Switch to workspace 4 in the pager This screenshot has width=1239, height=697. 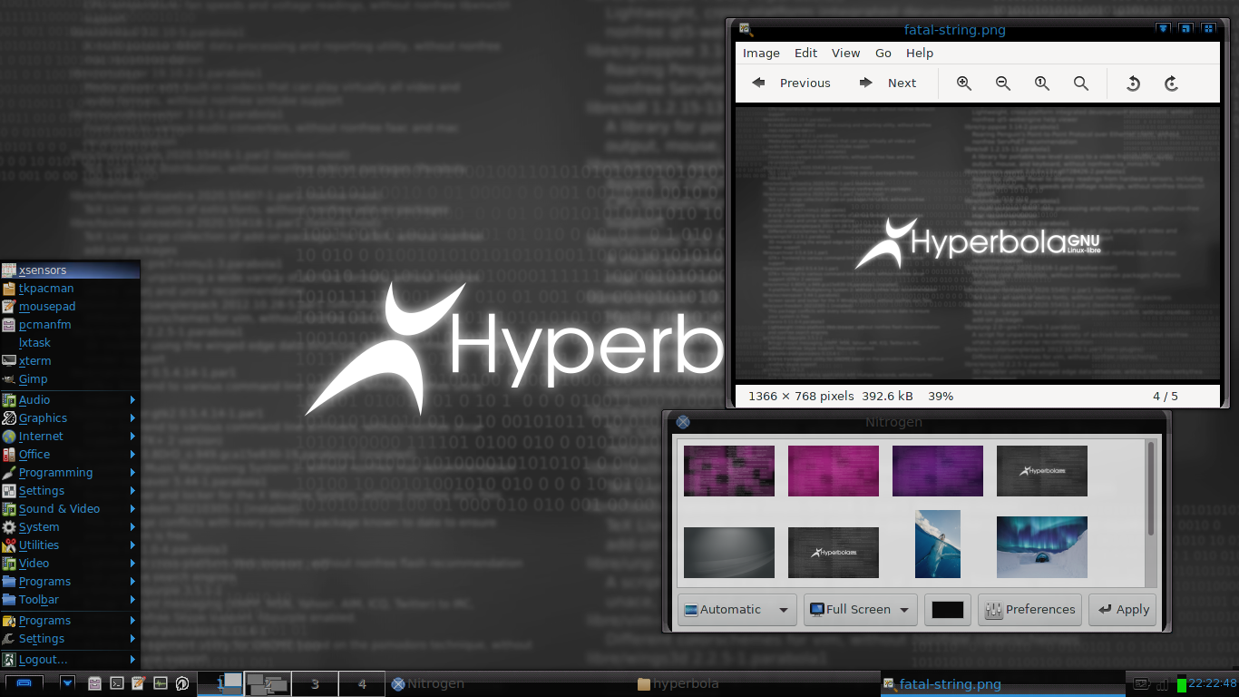(362, 684)
